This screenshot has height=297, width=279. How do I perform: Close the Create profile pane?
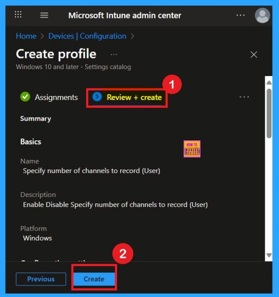pos(254,55)
